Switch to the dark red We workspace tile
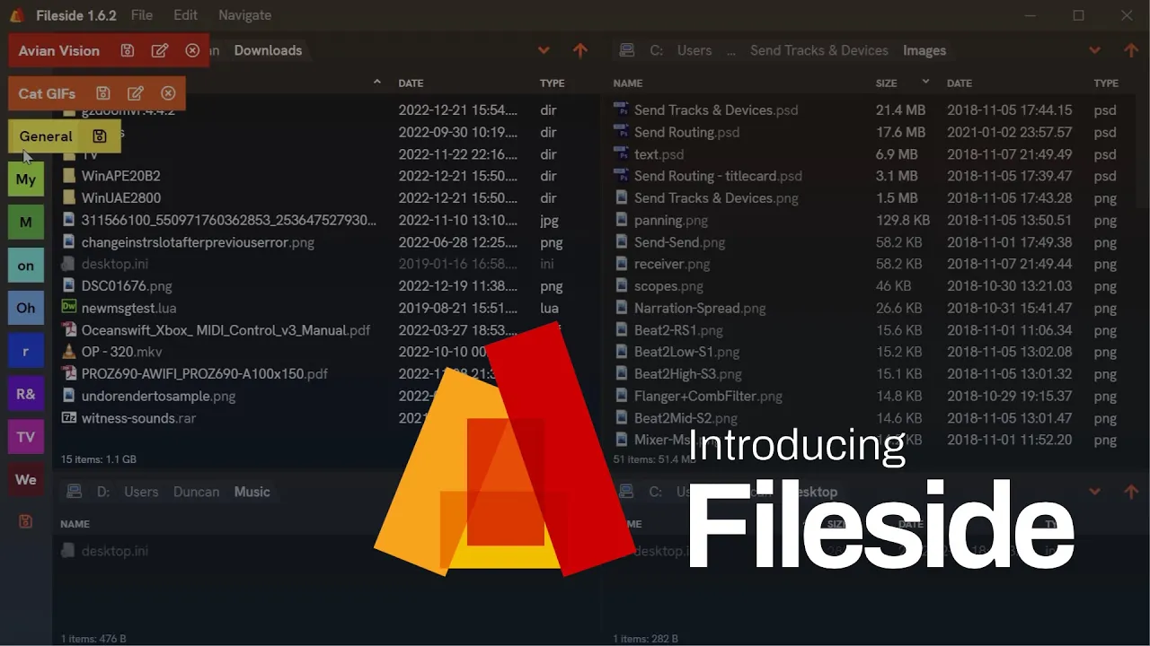Image resolution: width=1150 pixels, height=646 pixels. (26, 480)
